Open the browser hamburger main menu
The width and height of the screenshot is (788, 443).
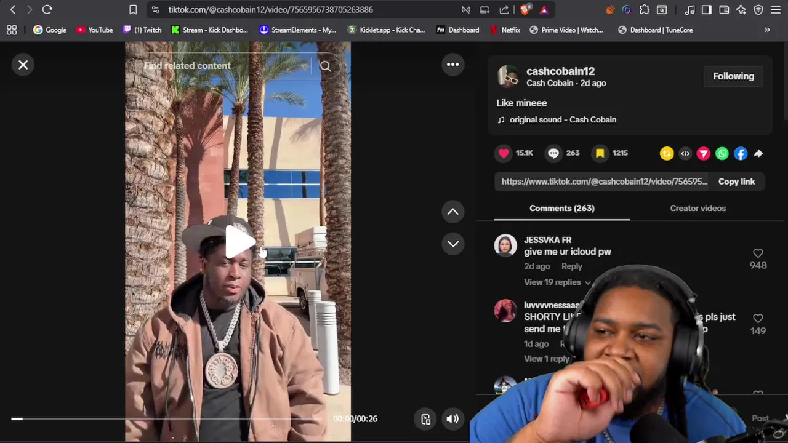[x=776, y=10]
